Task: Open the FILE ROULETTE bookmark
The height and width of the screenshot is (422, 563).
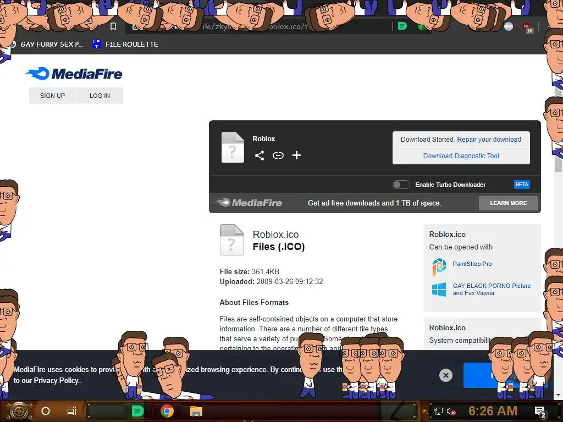Action: [125, 44]
